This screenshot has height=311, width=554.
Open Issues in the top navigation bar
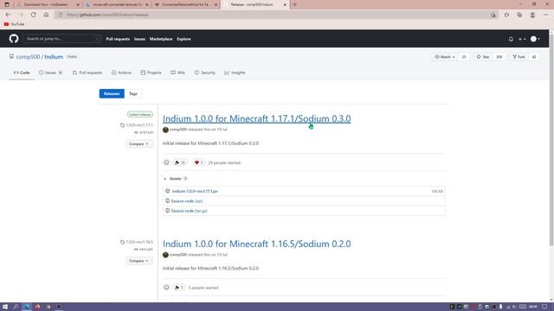(x=139, y=39)
